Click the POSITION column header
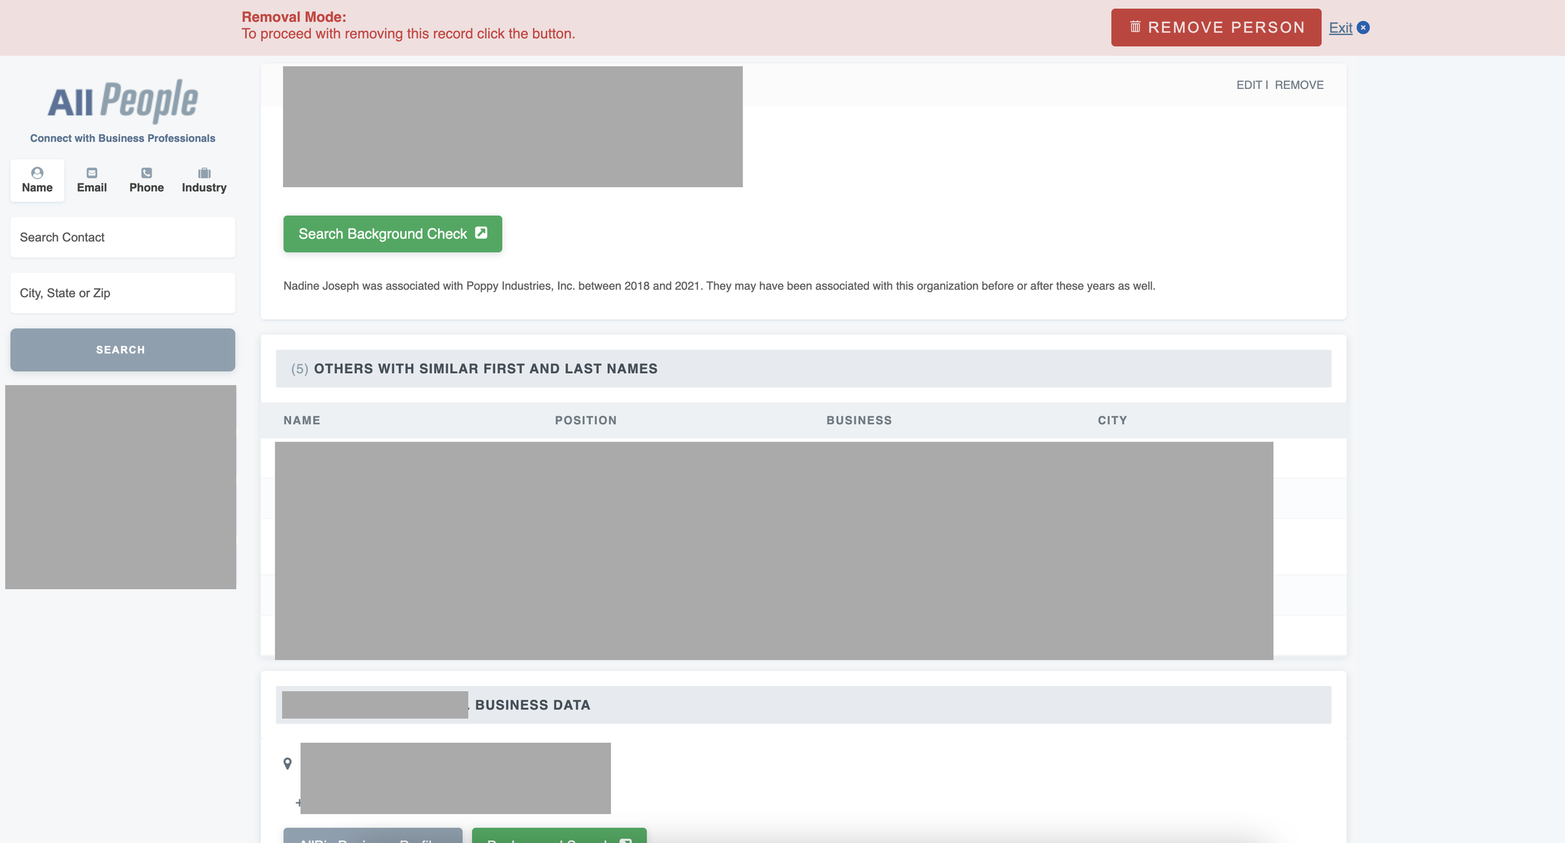This screenshot has width=1565, height=843. click(585, 421)
